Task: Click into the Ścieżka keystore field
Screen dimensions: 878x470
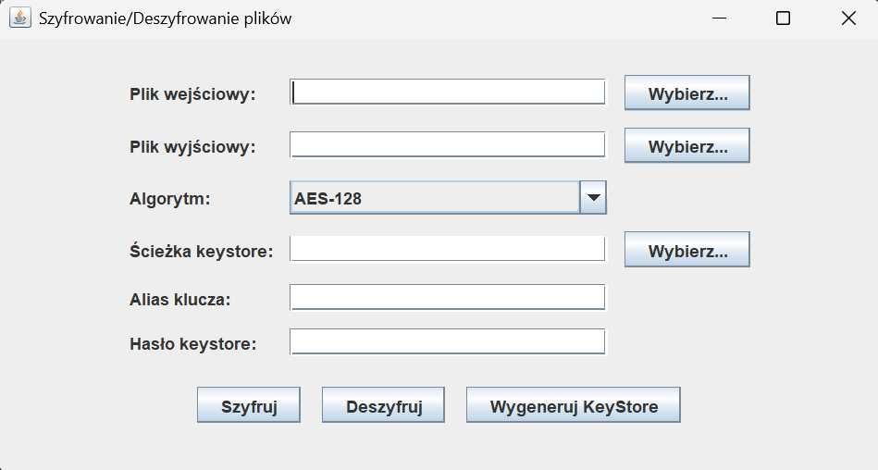Action: click(x=448, y=249)
